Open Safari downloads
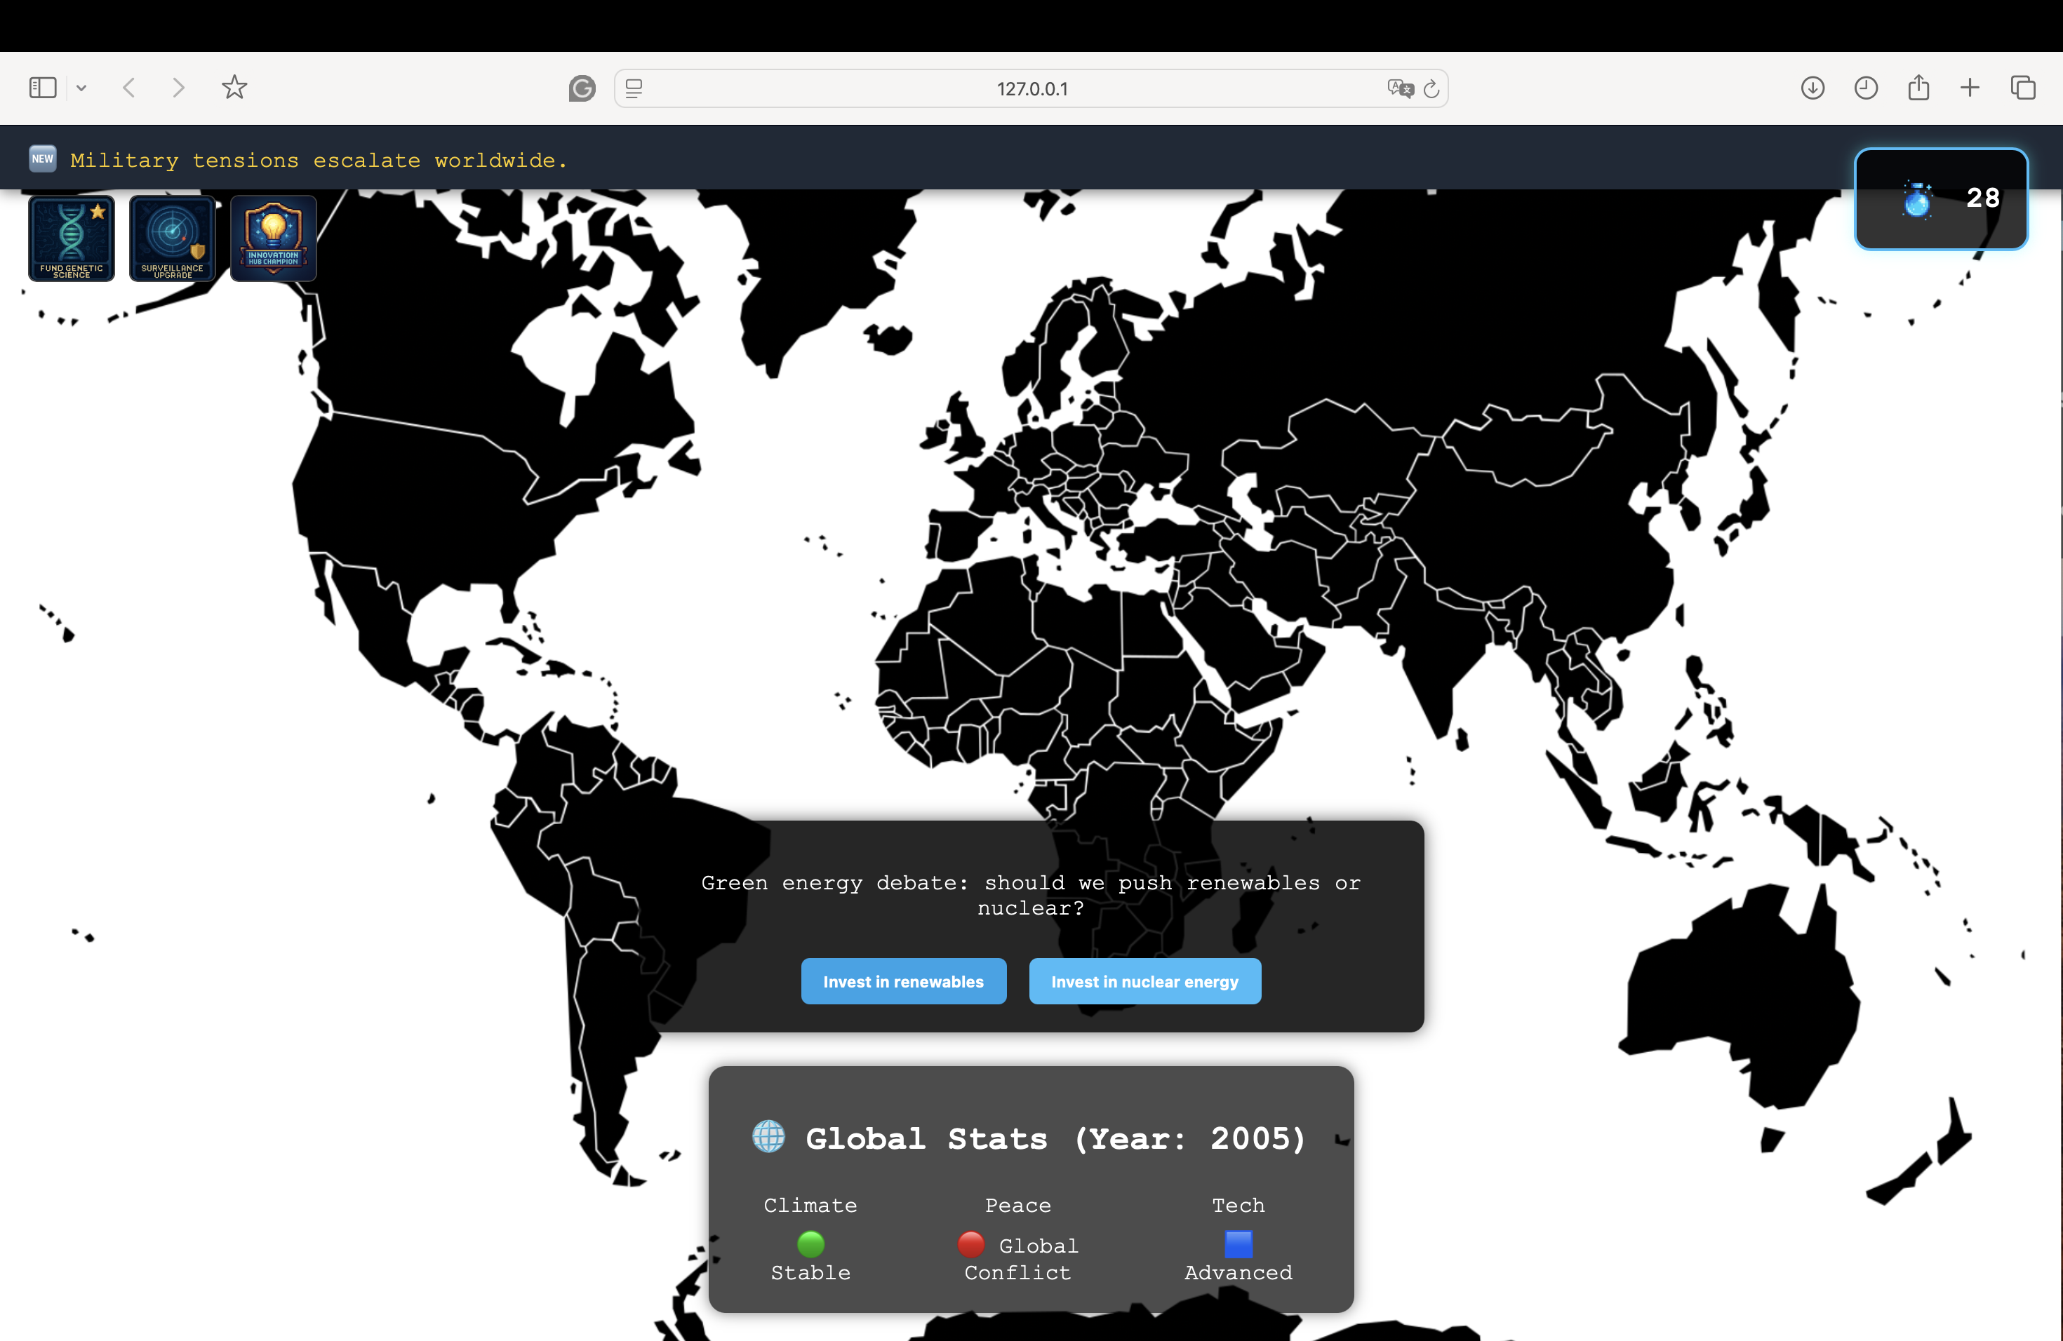 click(x=1812, y=88)
